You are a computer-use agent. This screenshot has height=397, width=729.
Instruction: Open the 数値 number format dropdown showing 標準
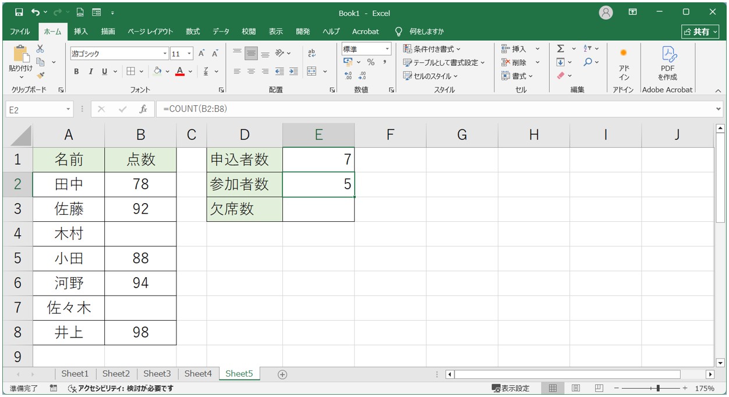pyautogui.click(x=387, y=49)
